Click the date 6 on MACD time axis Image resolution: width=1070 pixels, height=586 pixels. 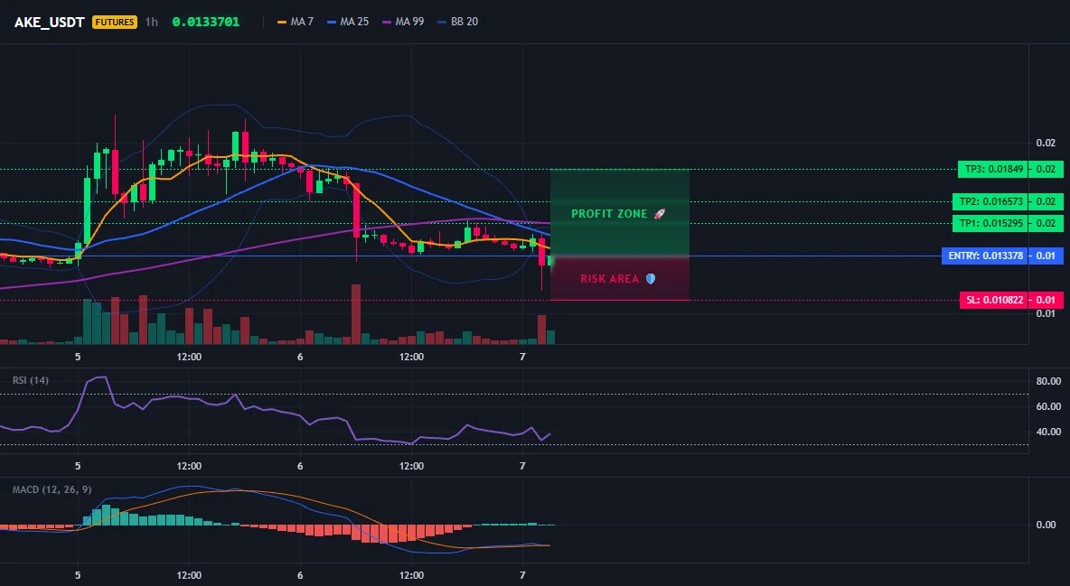[300, 575]
